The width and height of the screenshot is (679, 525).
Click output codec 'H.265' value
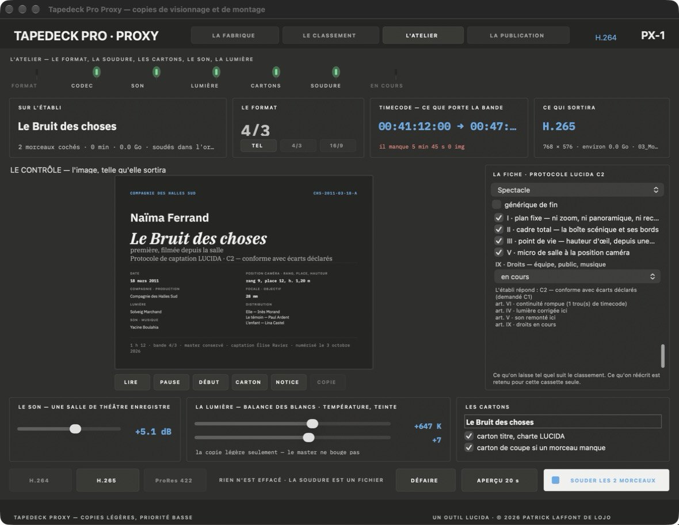[559, 126]
